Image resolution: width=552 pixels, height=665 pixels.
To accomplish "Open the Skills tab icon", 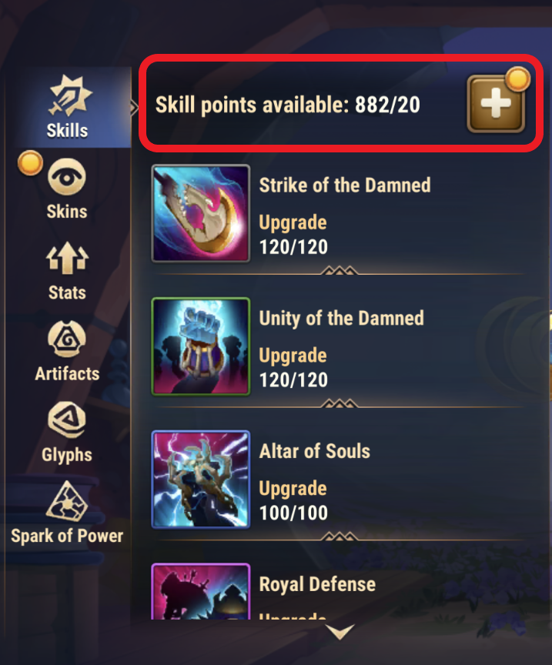I will coord(69,96).
